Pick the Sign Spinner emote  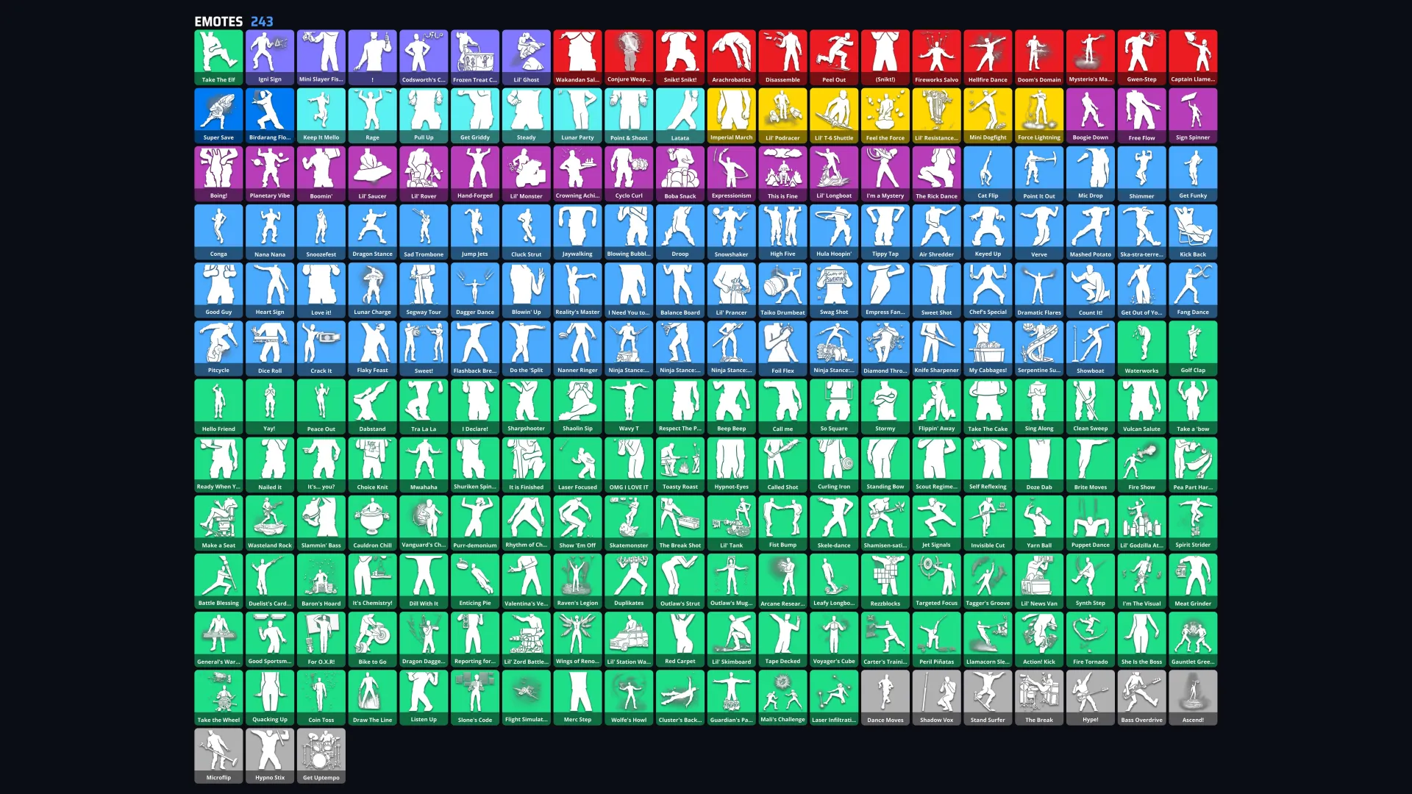(x=1193, y=115)
